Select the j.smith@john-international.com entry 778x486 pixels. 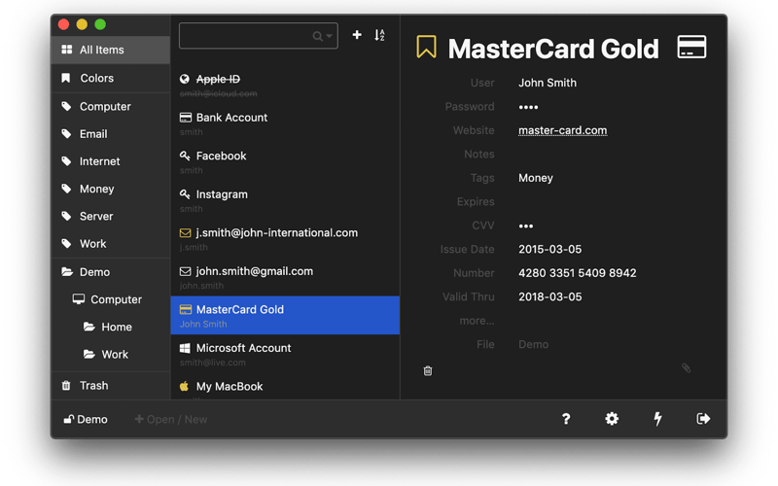[285, 239]
